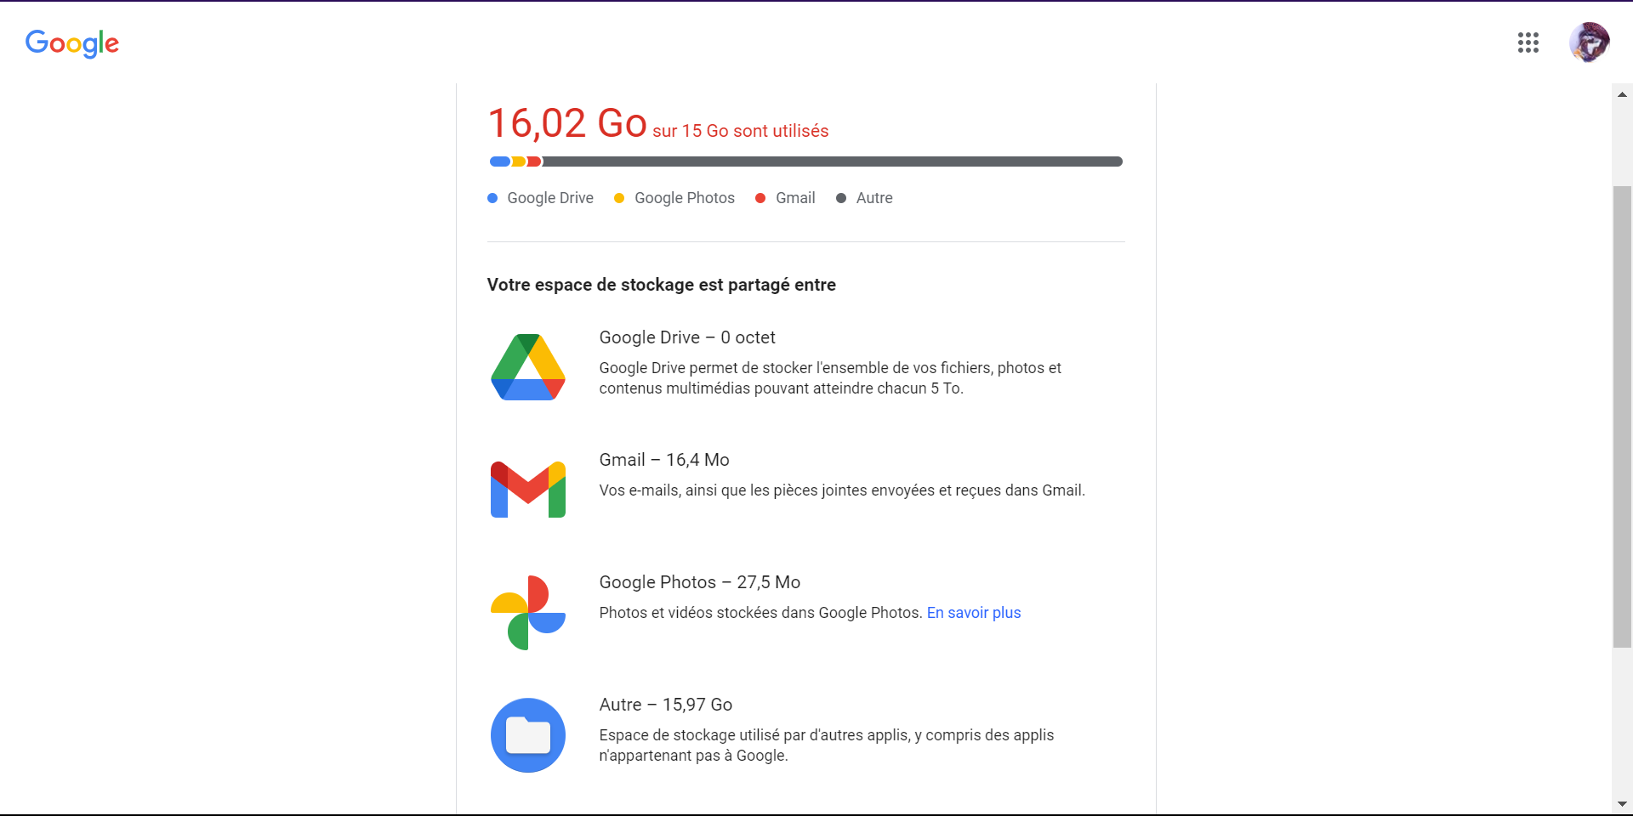Click the 'Google Photos – 27,5 Mo' heading
The width and height of the screenshot is (1633, 816).
coord(699,582)
